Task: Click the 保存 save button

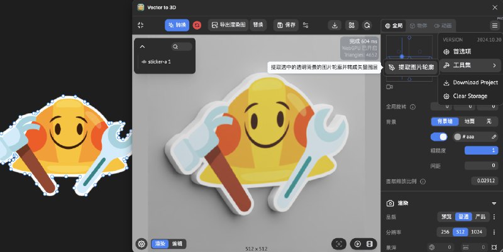Action: pyautogui.click(x=286, y=25)
